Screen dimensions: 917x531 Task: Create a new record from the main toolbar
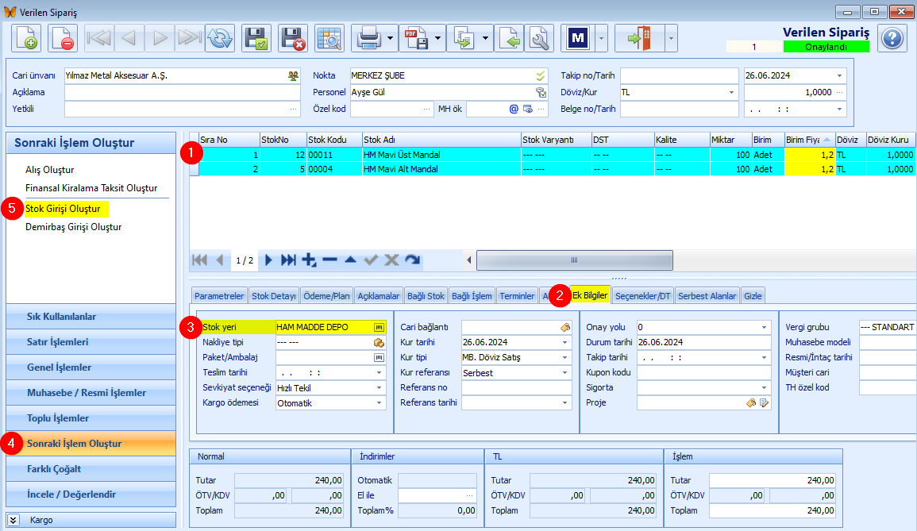[25, 39]
